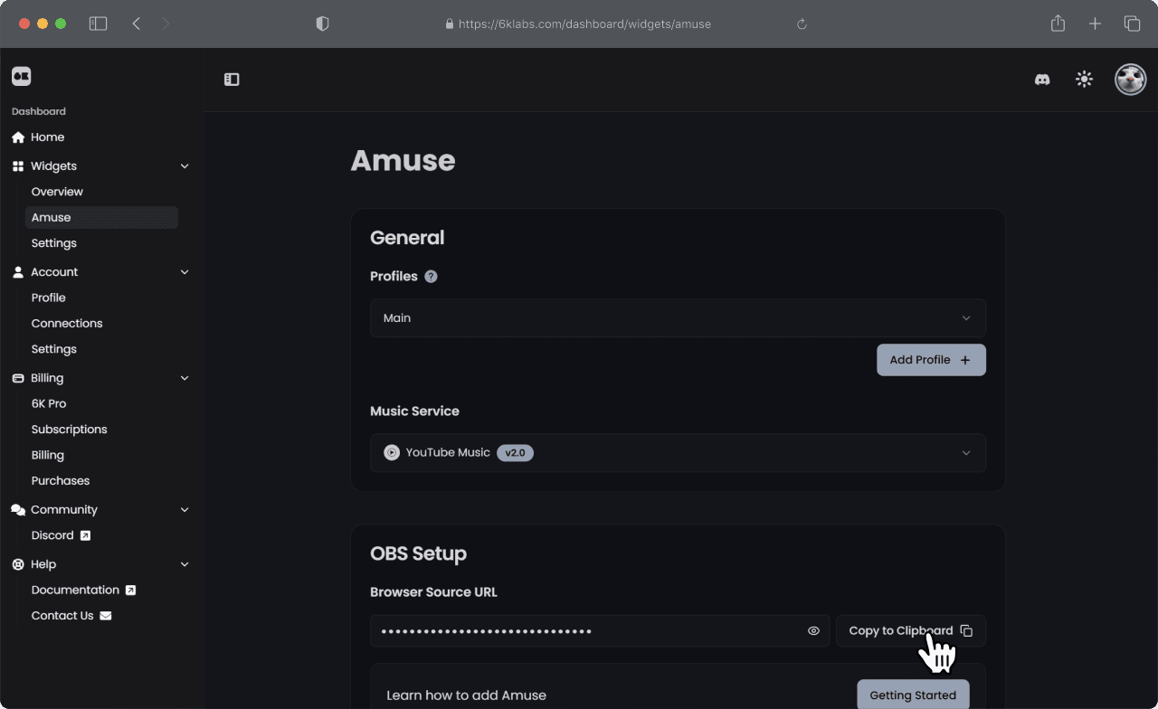Viewport: 1158px width, 709px height.
Task: Click the hidden Browser Source URL field
Action: tap(599, 631)
